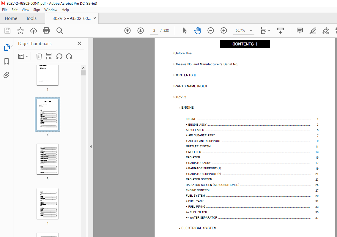Open the zoom level 66.7% dropdown
Image resolution: width=337 pixels, height=237 pixels.
click(251, 31)
